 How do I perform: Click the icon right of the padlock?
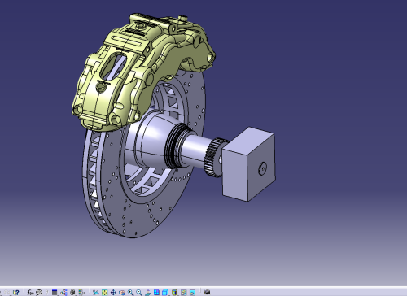81,293
